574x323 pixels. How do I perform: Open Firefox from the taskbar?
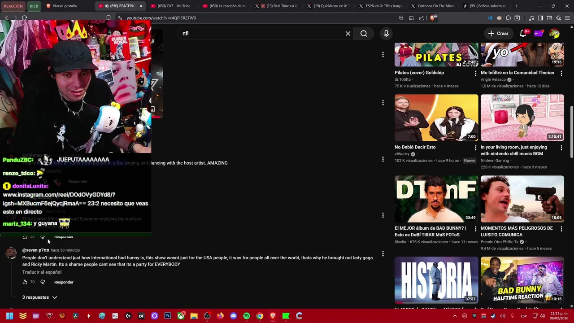coord(220,316)
